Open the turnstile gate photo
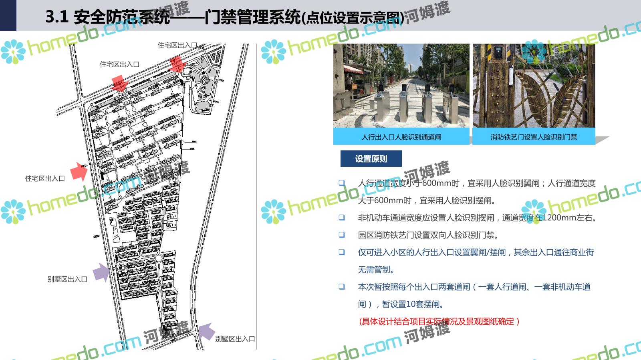The width and height of the screenshot is (641, 360). (x=401, y=86)
